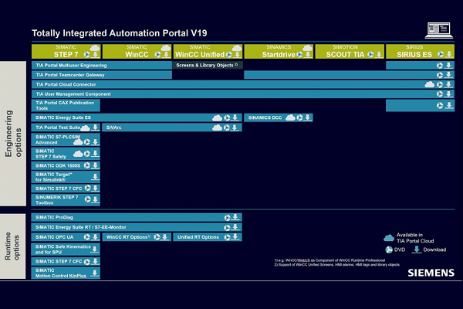Click the download arrow in SIMATIC ProDiag row
The height and width of the screenshot is (309, 463).
(235, 217)
